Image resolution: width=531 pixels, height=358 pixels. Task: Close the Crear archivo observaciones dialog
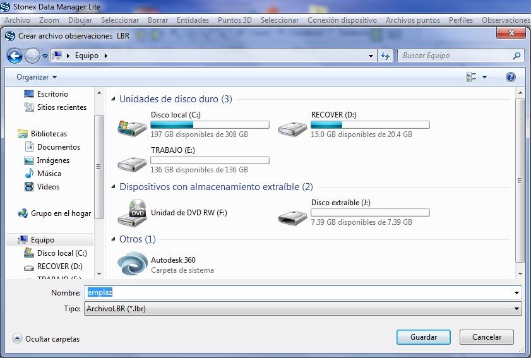click(511, 33)
